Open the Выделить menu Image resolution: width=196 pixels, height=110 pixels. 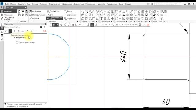(22, 4)
